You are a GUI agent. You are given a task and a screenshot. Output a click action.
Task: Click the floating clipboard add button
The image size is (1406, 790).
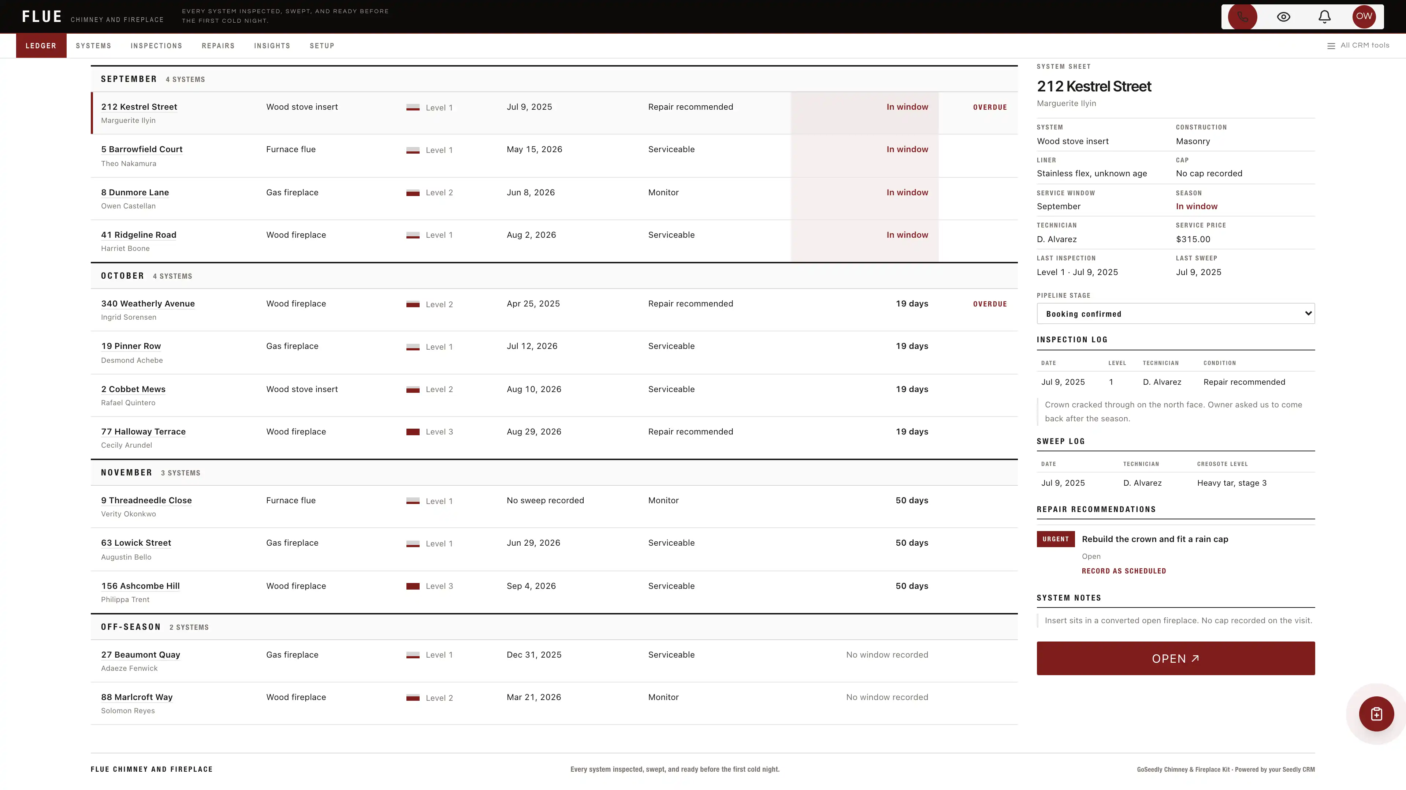pyautogui.click(x=1377, y=714)
